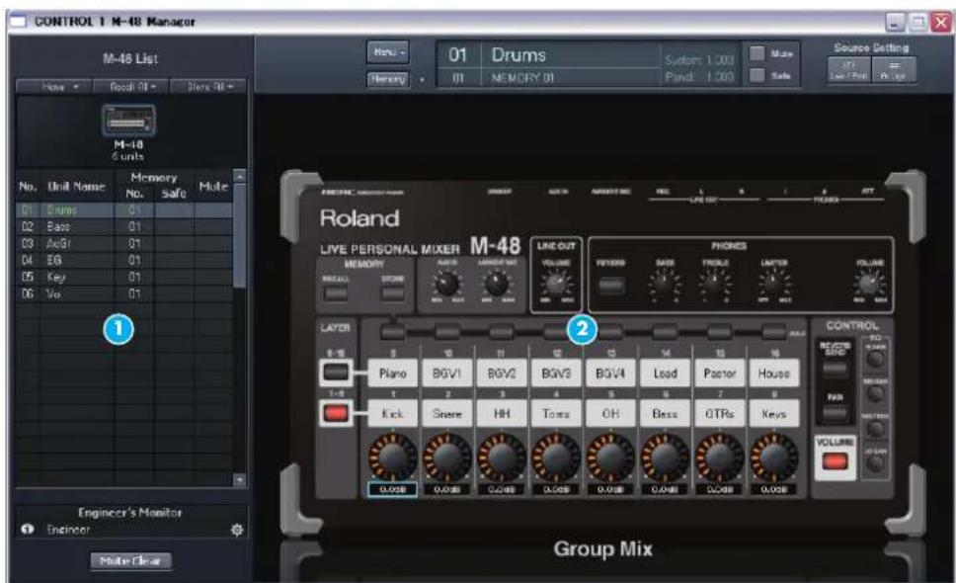Click the OH channel volume knob
The image size is (956, 583).
(x=610, y=458)
